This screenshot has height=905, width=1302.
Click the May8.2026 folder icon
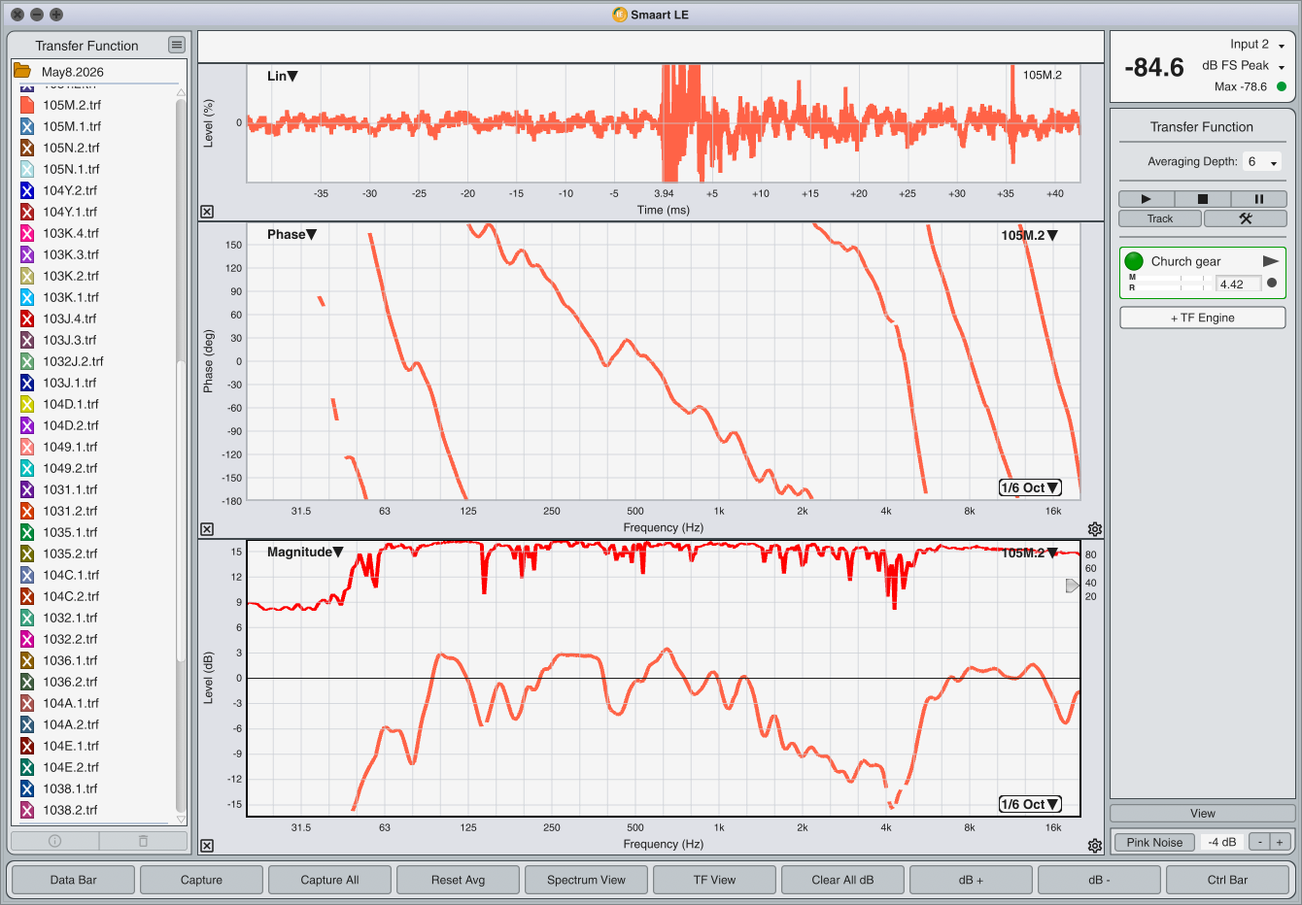(x=22, y=71)
